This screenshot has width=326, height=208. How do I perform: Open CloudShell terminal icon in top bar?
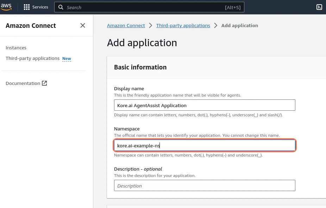(x=319, y=7)
